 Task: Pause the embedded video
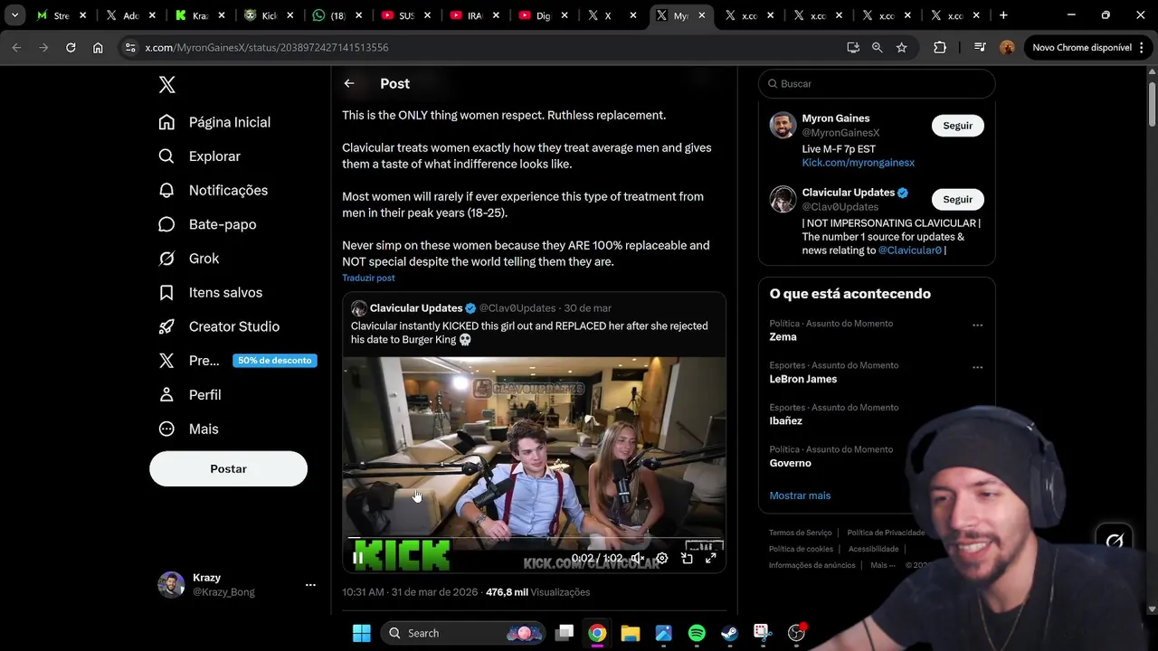tap(357, 558)
